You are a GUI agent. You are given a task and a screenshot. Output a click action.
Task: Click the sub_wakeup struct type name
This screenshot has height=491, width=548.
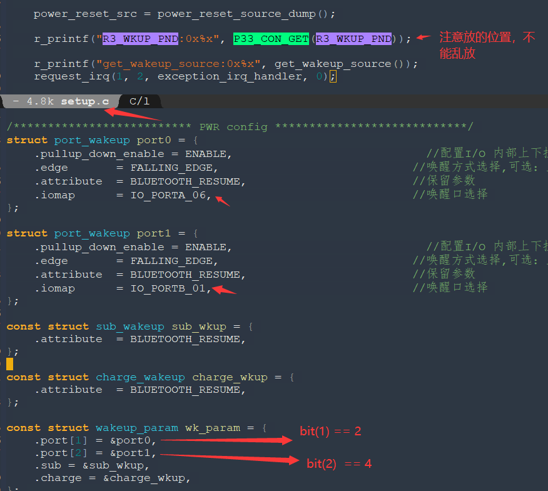pos(130,326)
